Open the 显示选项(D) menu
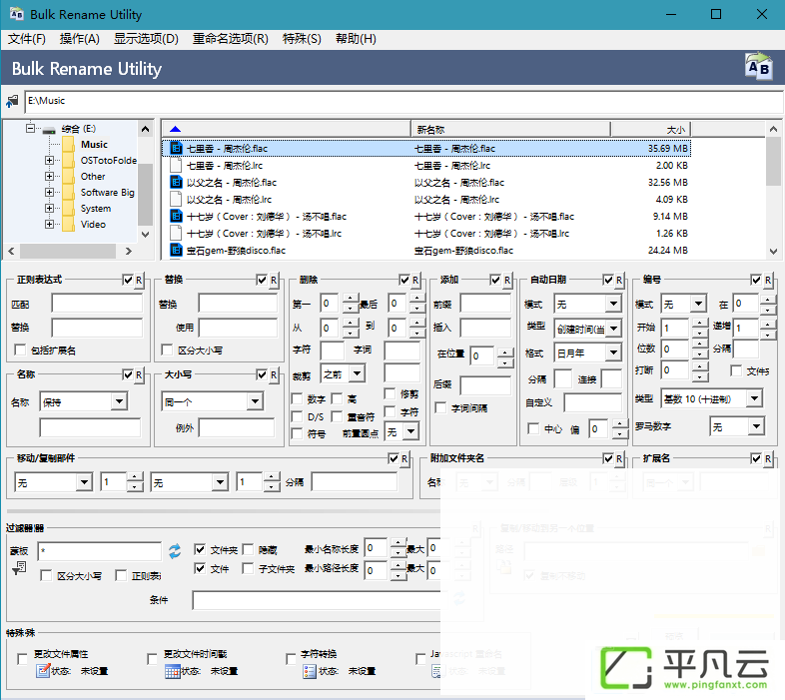 [x=146, y=39]
